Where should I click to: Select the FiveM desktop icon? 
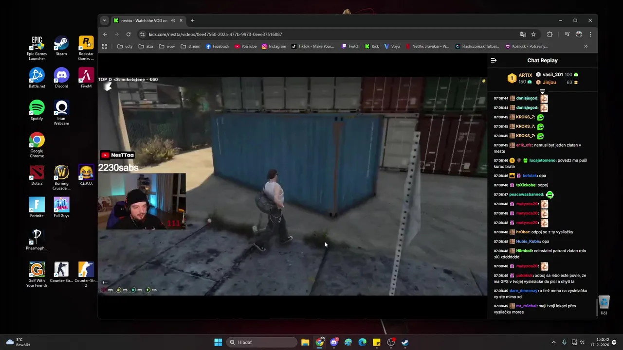pos(86,78)
